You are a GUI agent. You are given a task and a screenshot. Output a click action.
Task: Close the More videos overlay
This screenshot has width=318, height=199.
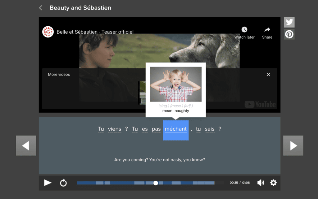(268, 75)
